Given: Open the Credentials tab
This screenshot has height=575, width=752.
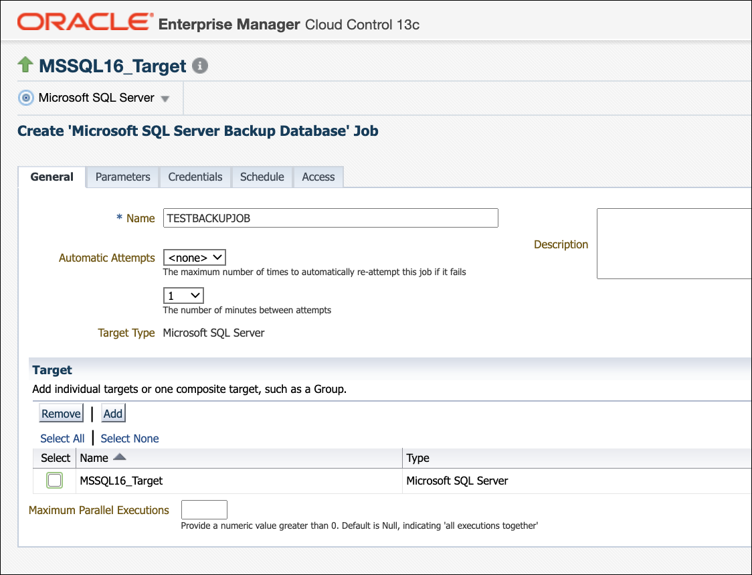Looking at the screenshot, I should click(195, 177).
